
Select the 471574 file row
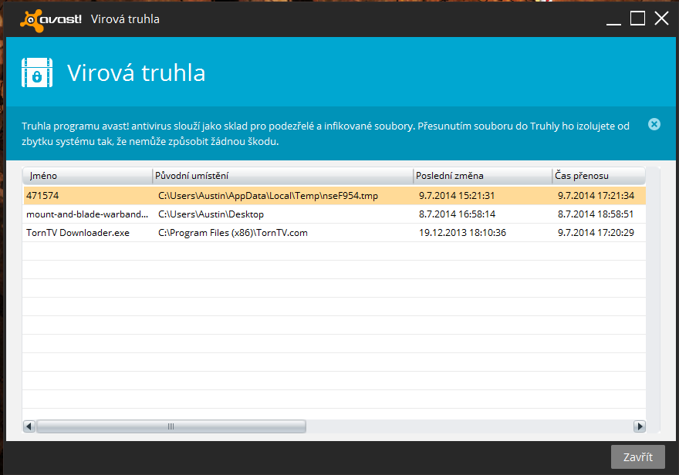(334, 196)
